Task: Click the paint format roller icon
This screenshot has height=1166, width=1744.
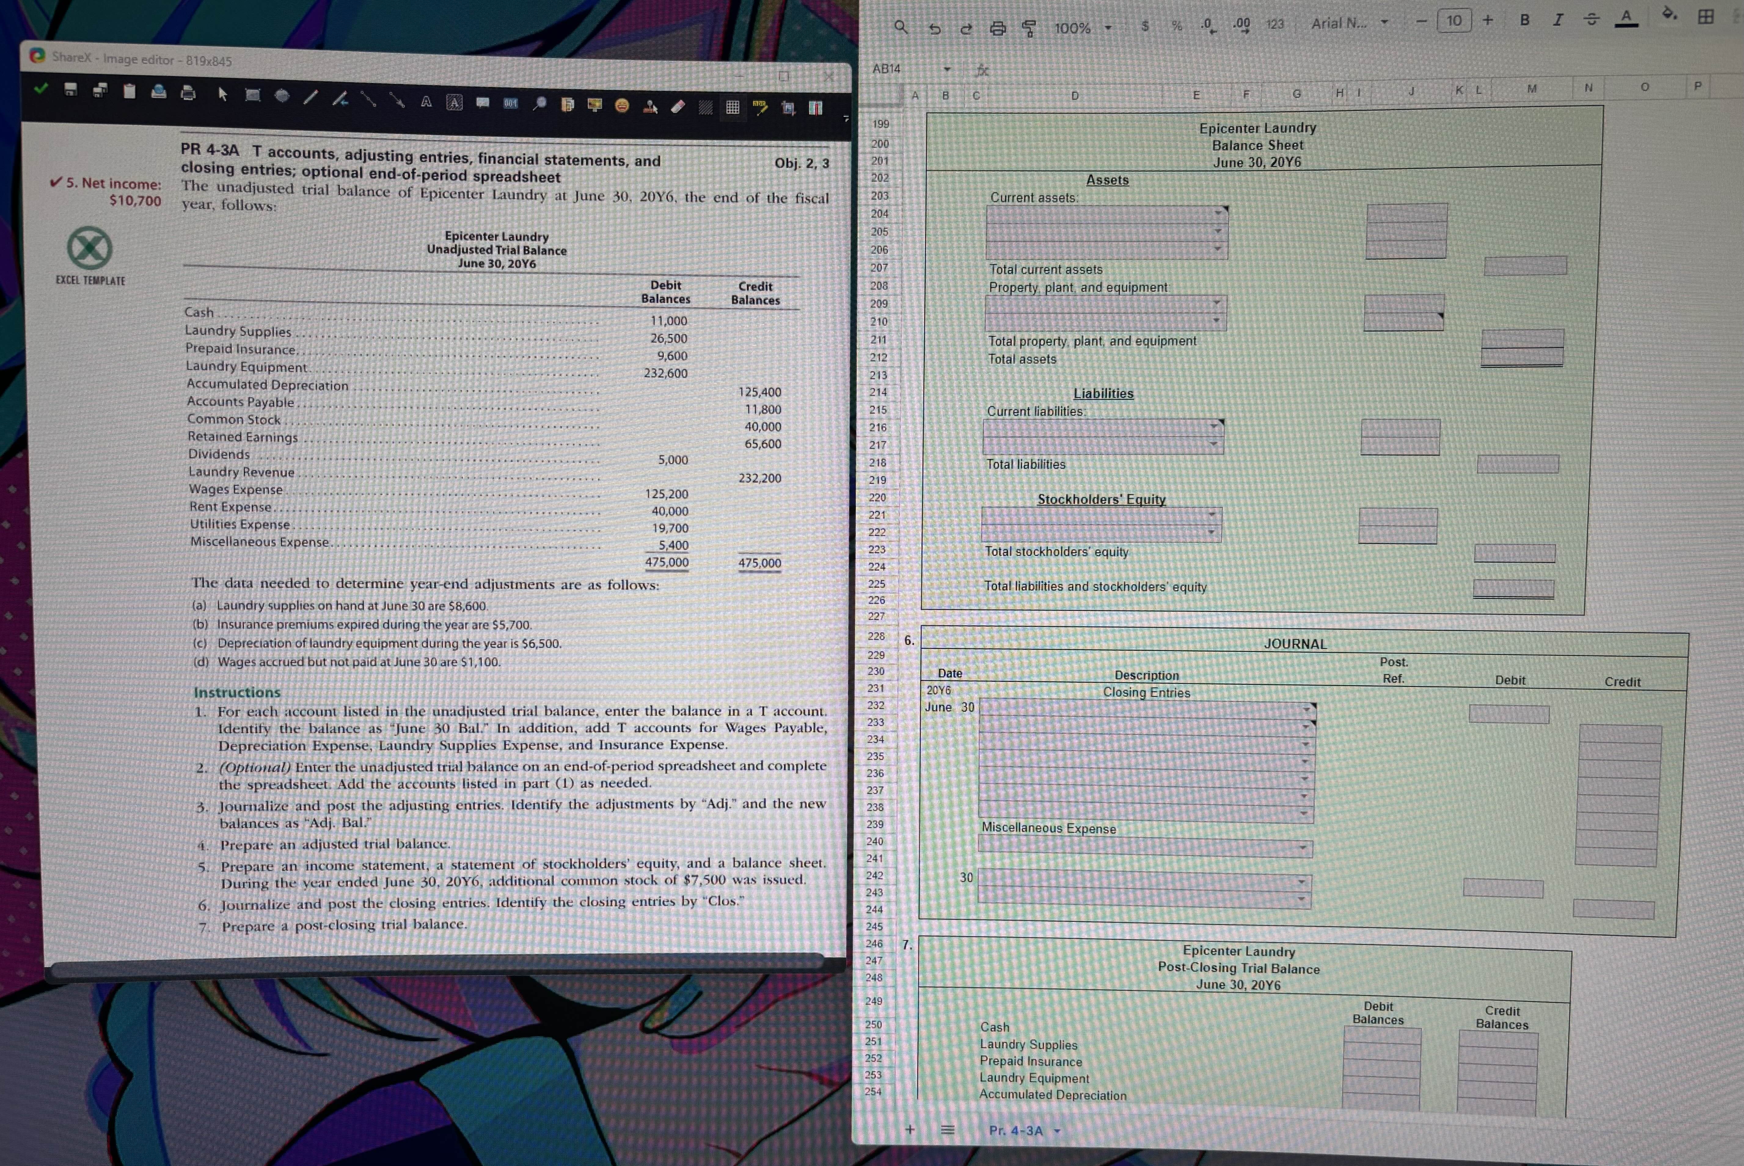Action: pos(1029,28)
